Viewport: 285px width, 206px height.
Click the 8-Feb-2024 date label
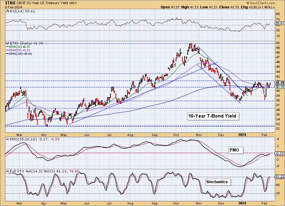click(x=14, y=7)
